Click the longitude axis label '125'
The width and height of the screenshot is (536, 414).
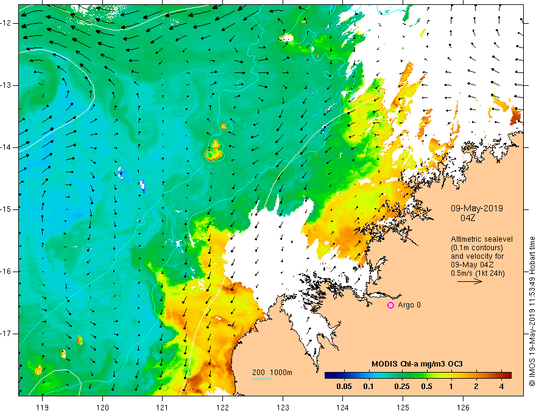point(403,407)
